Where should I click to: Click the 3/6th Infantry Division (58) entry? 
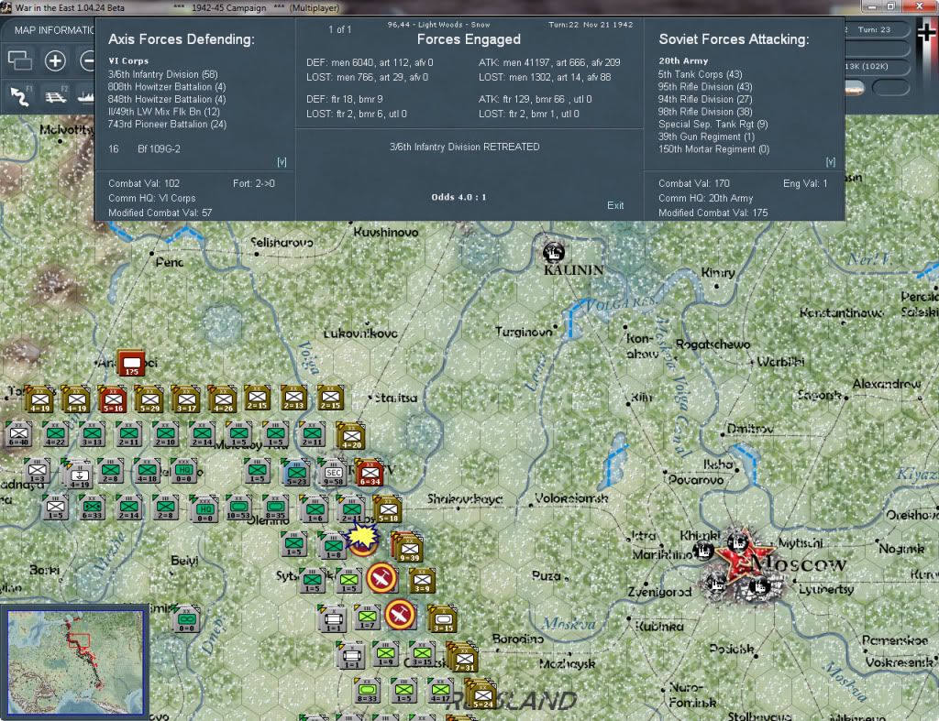click(x=163, y=74)
